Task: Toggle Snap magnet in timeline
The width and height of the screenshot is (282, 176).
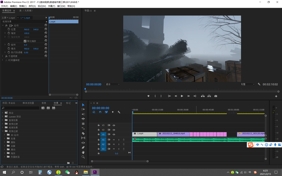Action: [100, 112]
